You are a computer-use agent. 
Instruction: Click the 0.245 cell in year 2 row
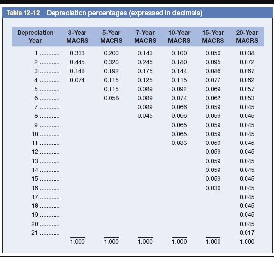coord(145,62)
